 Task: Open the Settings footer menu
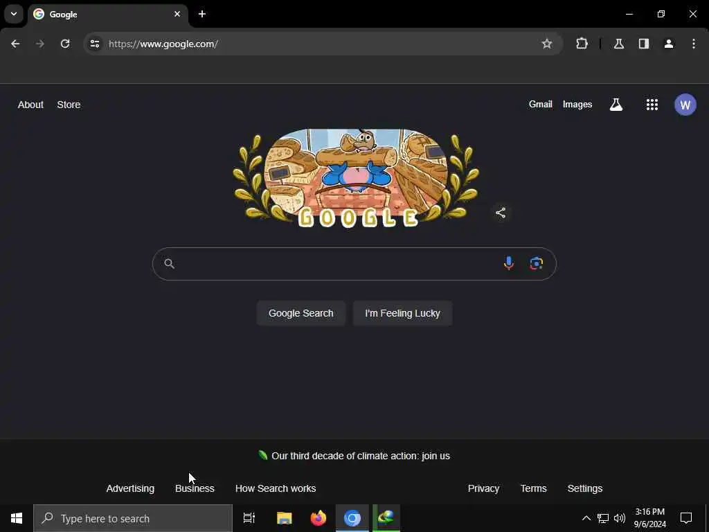[584, 488]
